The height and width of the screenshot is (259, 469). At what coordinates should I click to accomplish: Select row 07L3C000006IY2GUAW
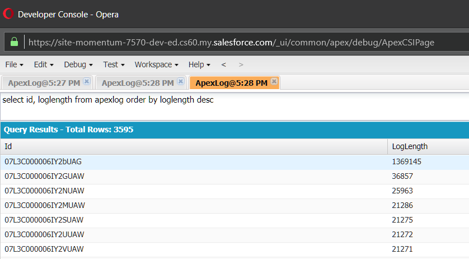(x=234, y=177)
